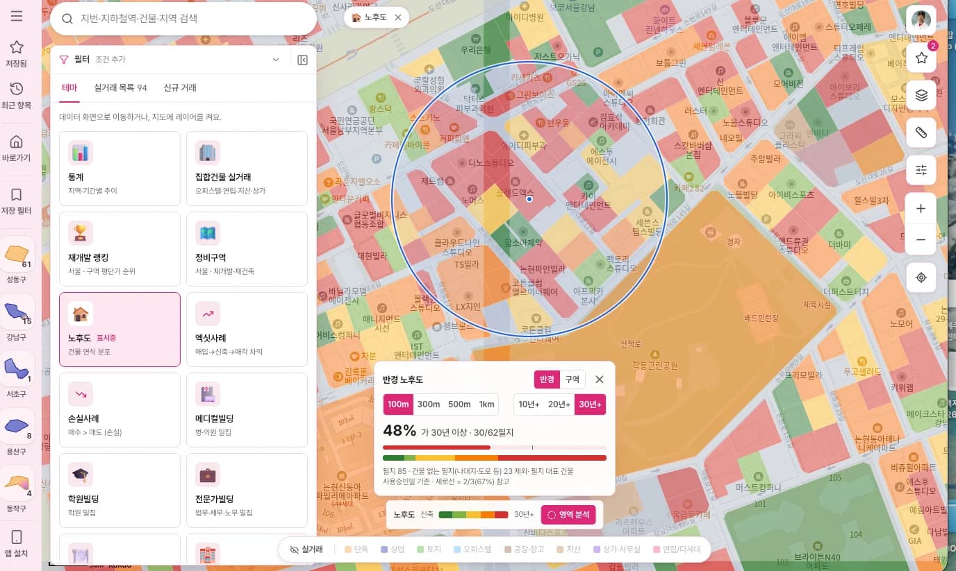Open the 학원빌딩 card
Image resolution: width=956 pixels, height=571 pixels.
119,491
